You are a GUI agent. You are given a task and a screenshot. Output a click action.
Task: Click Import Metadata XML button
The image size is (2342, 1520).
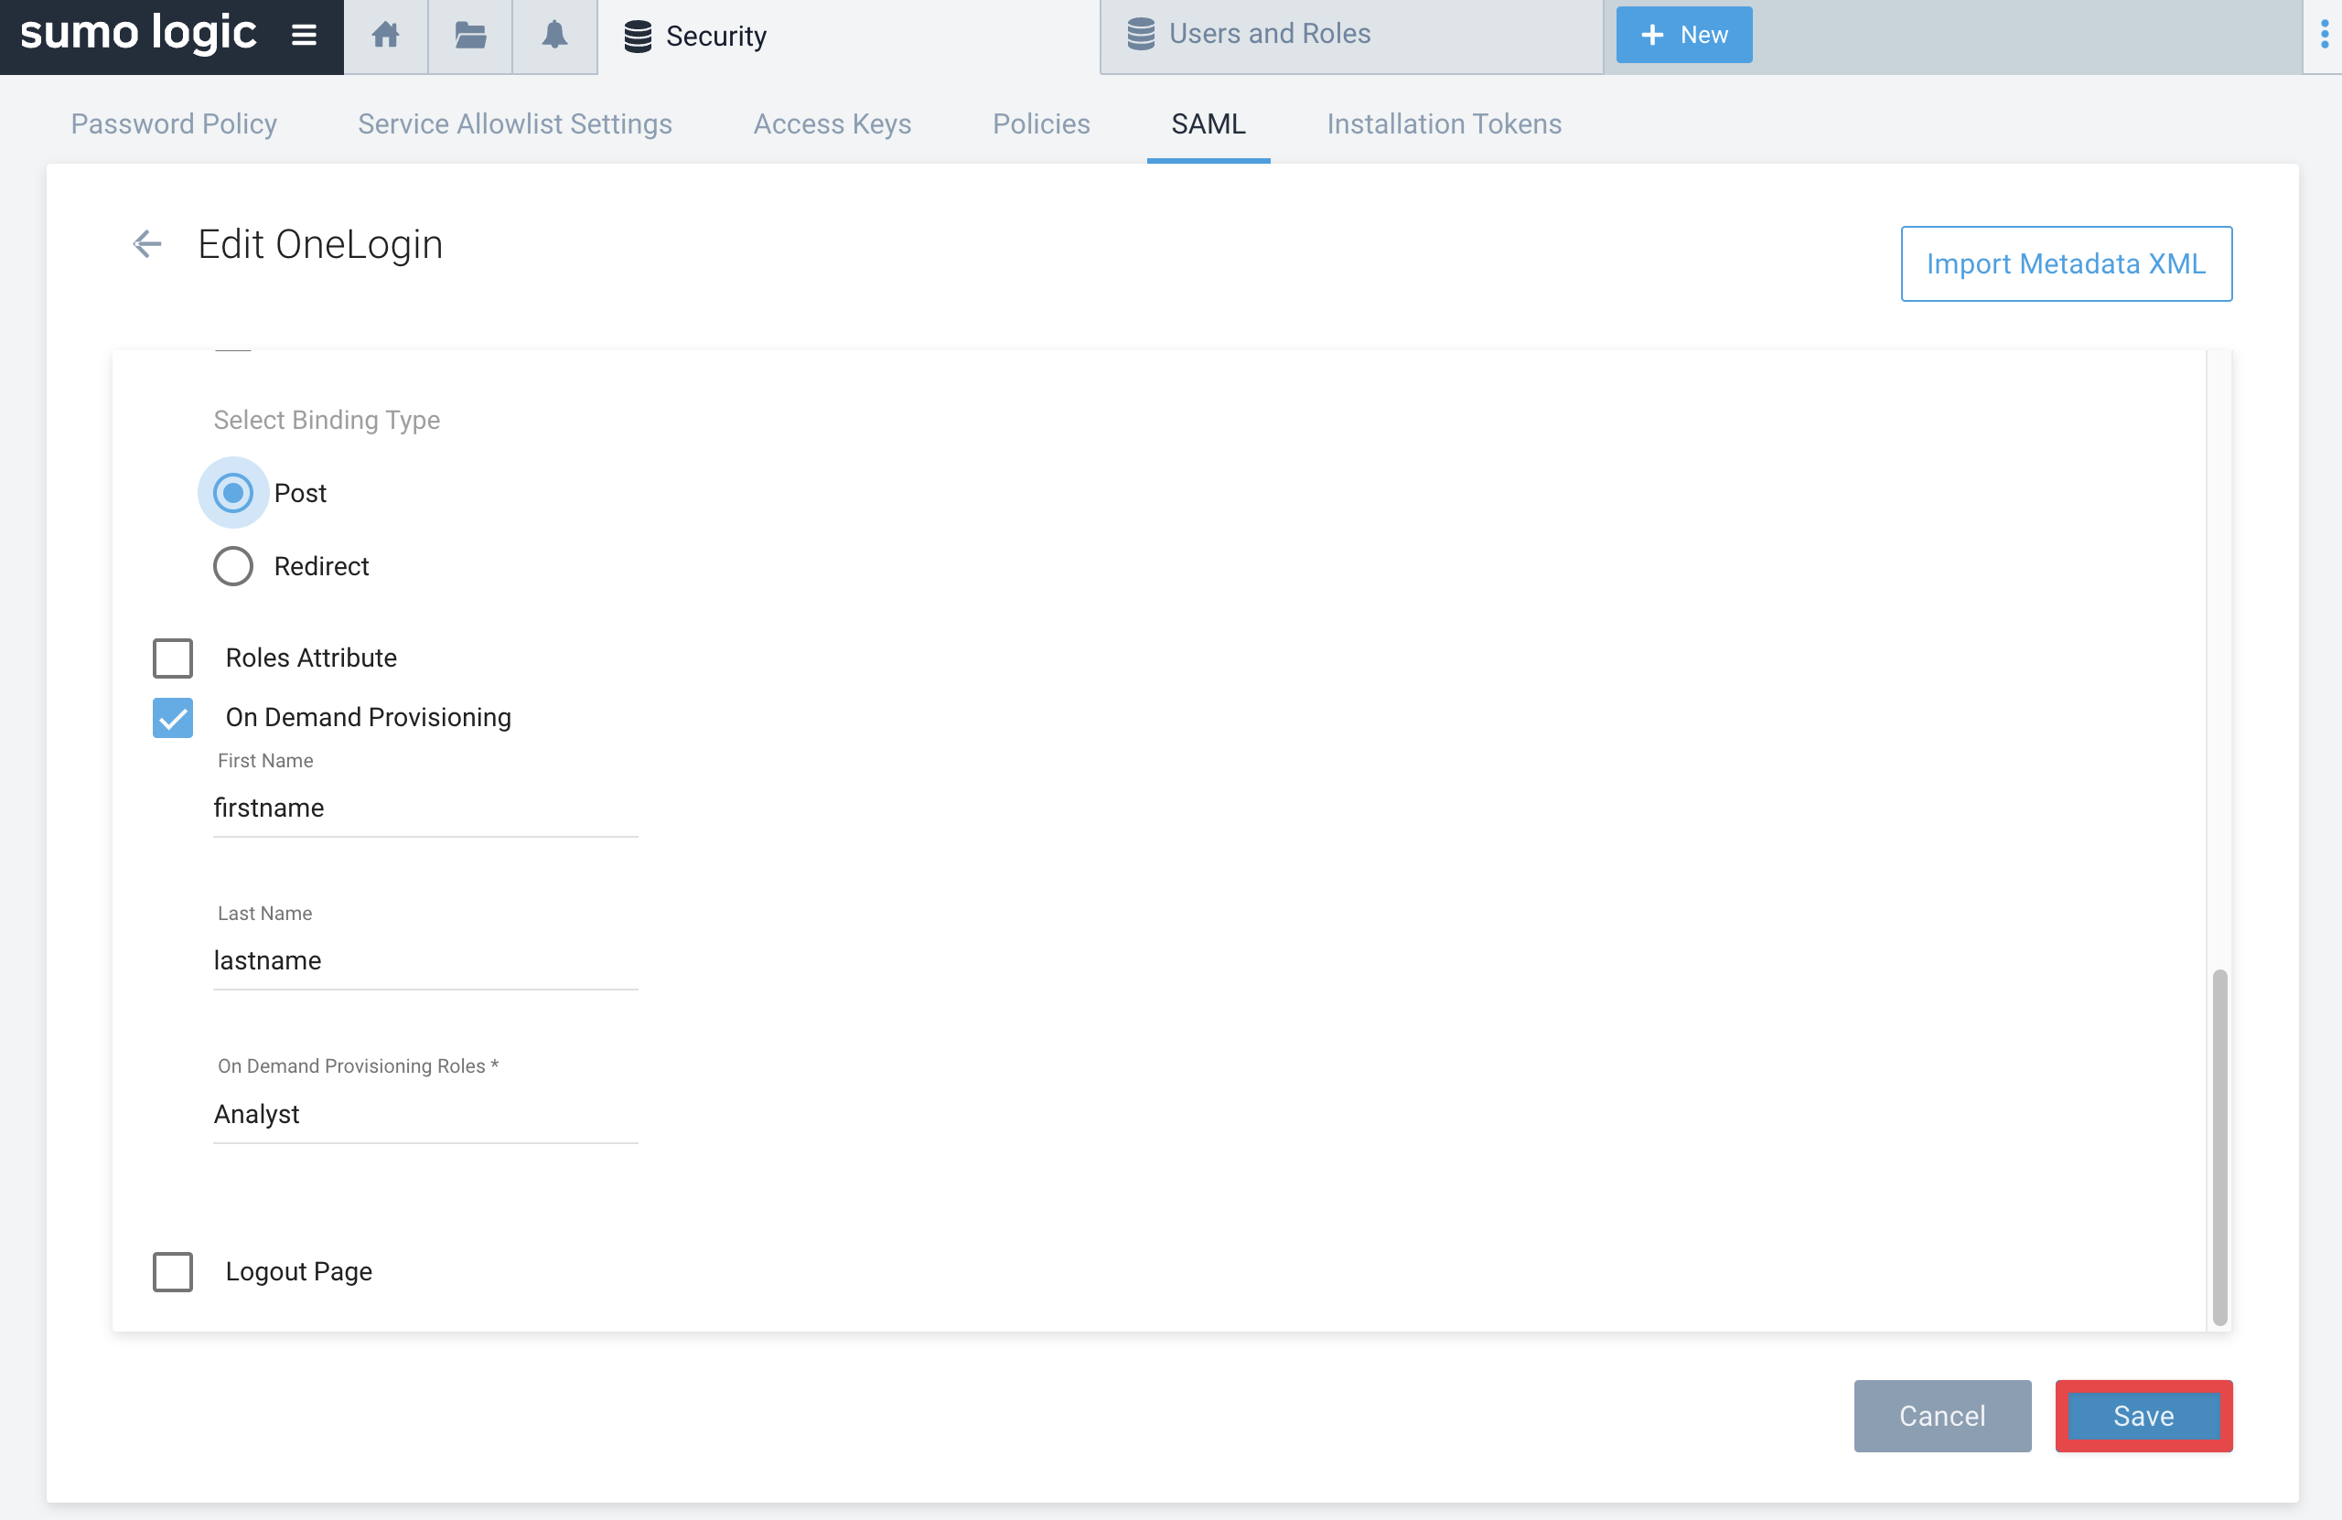tap(2066, 263)
